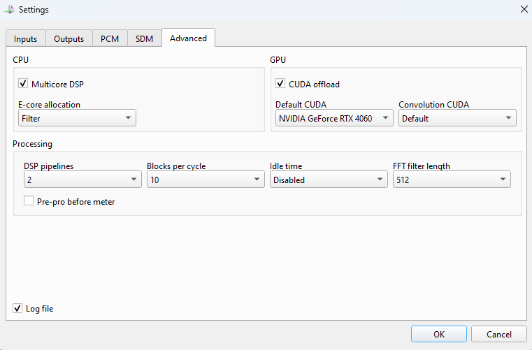Disable CUDA offload checkbox
Viewport: 532px width, 350px height.
[x=281, y=85]
